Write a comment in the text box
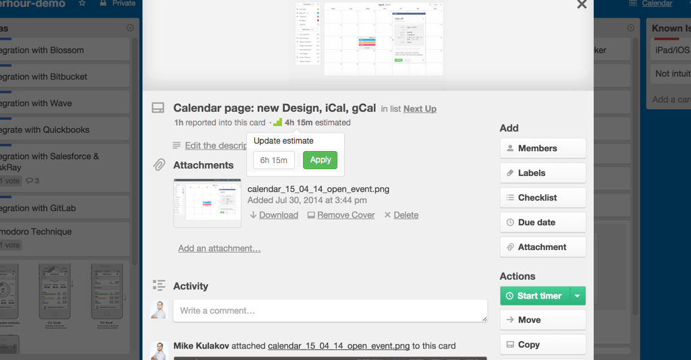 pyautogui.click(x=330, y=311)
